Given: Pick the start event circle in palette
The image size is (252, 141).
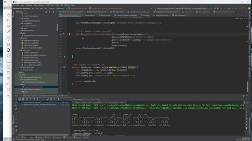Looking at the screenshot, I should click(x=8, y=39).
